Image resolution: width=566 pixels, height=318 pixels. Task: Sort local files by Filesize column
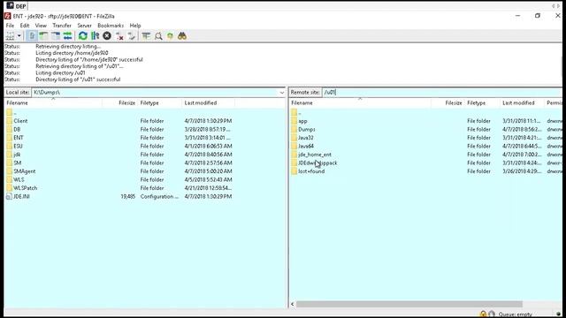pos(120,102)
